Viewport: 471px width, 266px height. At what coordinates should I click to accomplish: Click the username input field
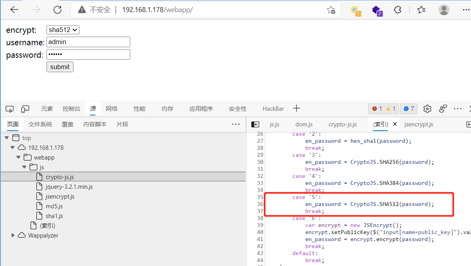click(88, 42)
